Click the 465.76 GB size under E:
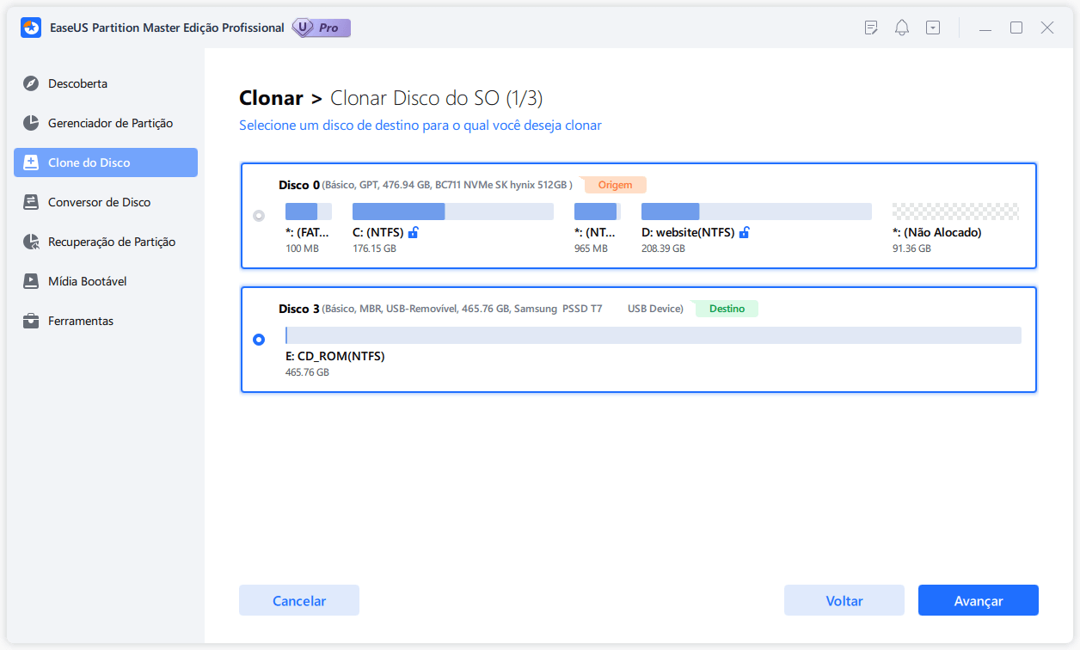Screen dimensions: 1080x650 pyautogui.click(x=307, y=372)
